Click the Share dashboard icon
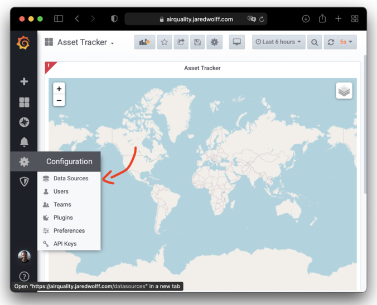The height and width of the screenshot is (305, 377). (181, 42)
